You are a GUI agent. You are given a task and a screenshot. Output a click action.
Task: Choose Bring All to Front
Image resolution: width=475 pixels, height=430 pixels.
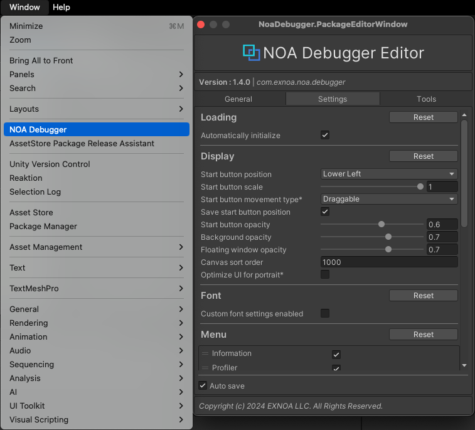pyautogui.click(x=97, y=61)
